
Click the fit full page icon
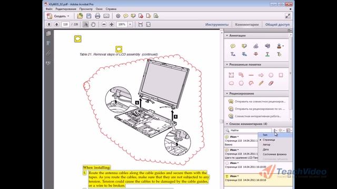tap(148, 25)
